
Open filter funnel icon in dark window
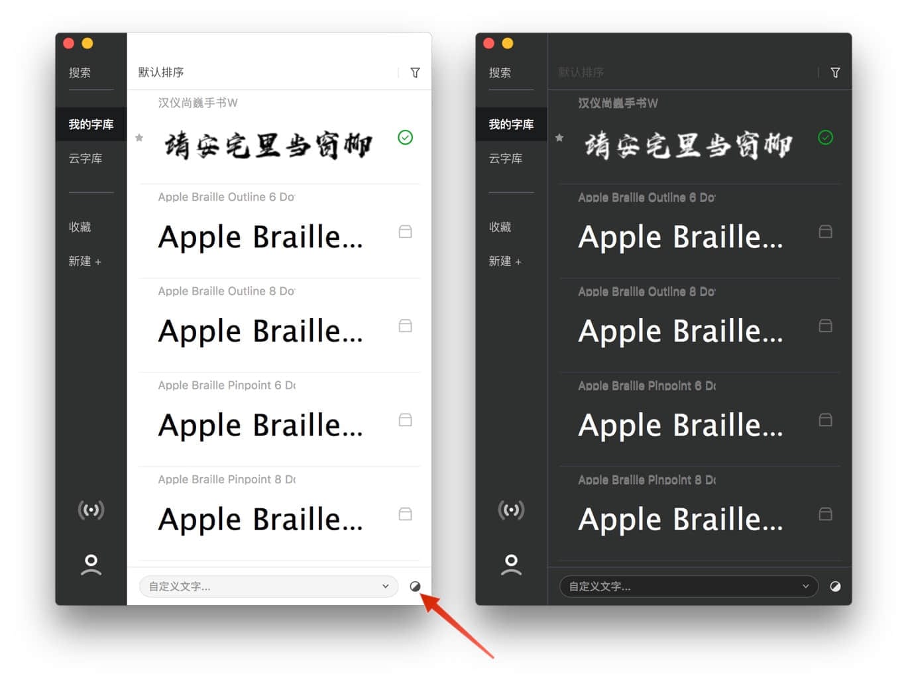835,73
